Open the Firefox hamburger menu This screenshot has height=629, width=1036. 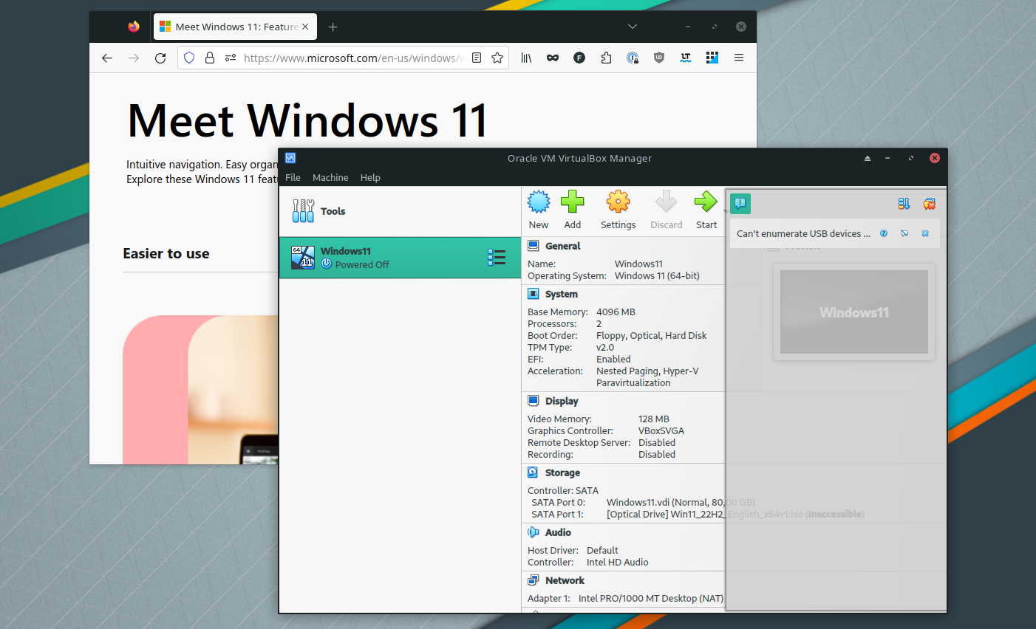pyautogui.click(x=739, y=58)
